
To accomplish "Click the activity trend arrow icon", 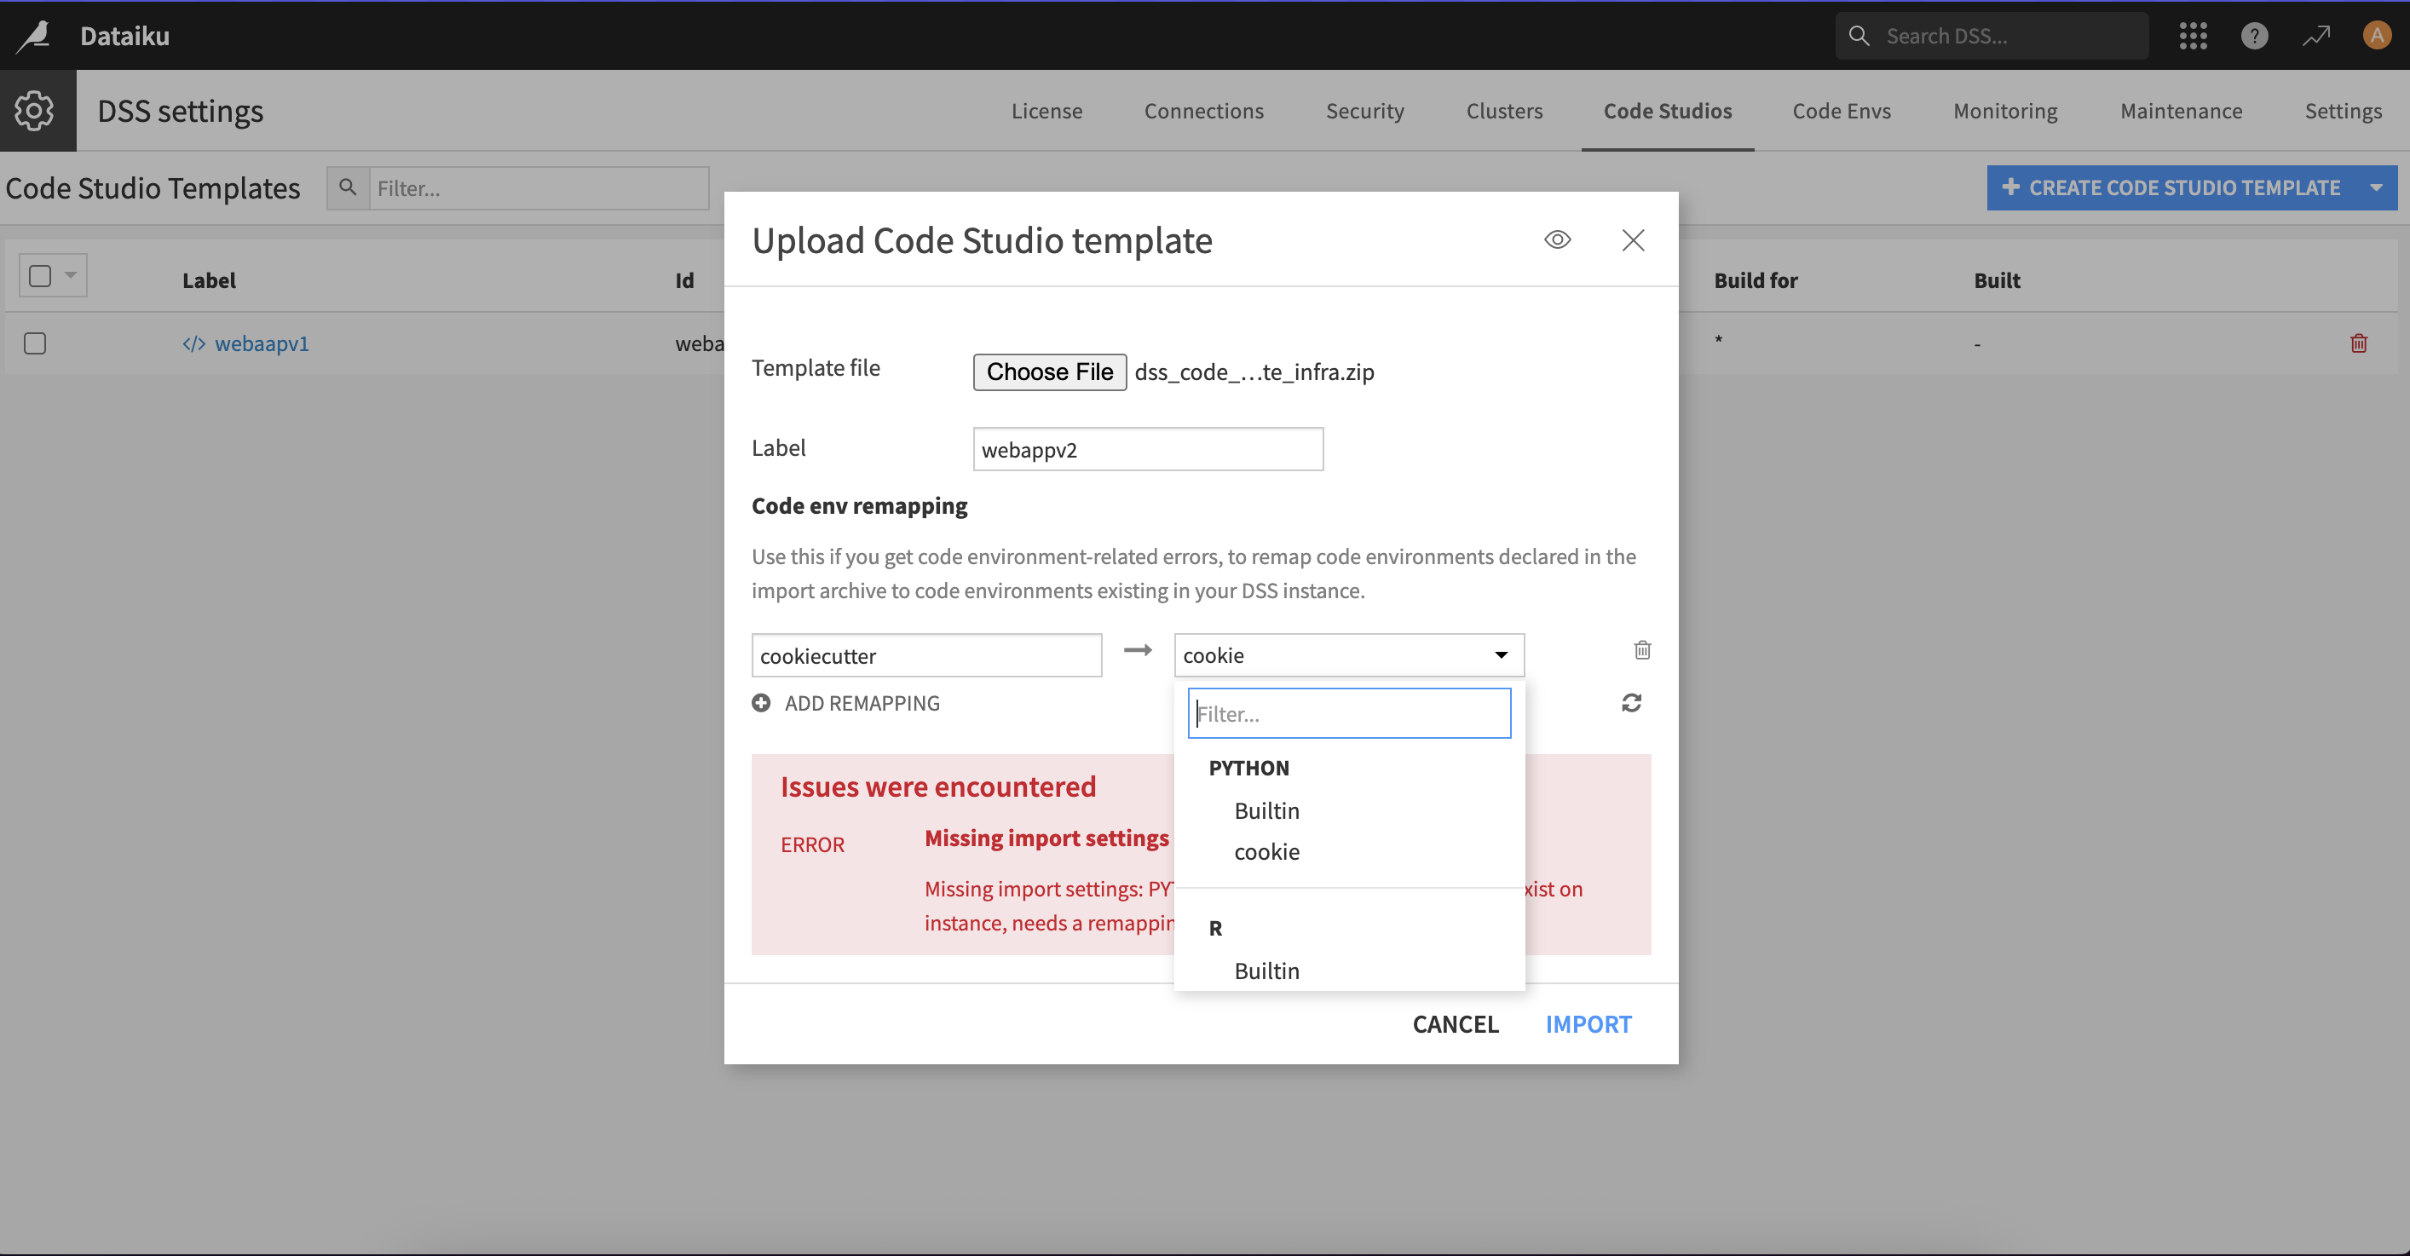I will 2316,36.
